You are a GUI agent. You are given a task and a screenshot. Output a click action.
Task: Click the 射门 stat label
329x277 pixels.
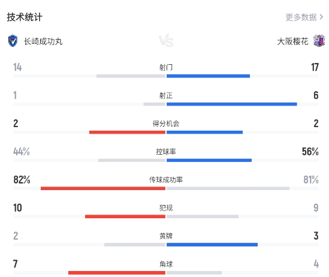click(x=166, y=67)
